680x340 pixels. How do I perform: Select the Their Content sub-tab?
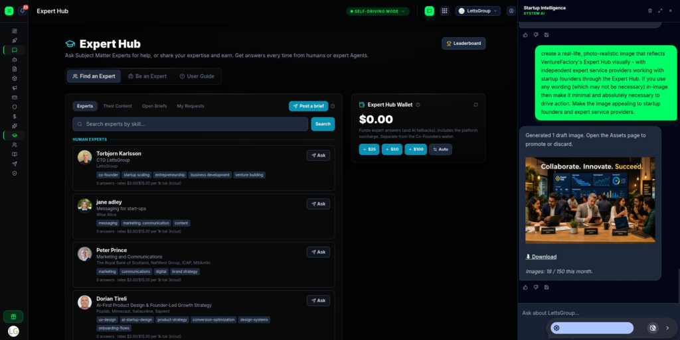(118, 106)
